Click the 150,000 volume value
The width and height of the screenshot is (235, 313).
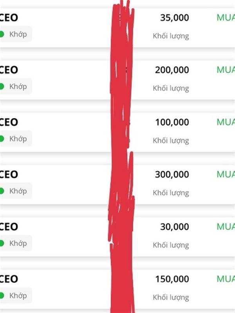click(x=172, y=279)
